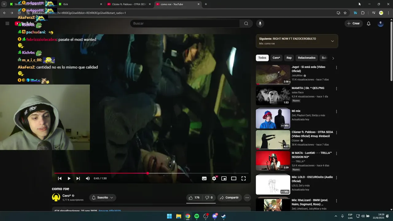Image resolution: width=393 pixels, height=221 pixels.
Task: Go back to the previous page in Chrome
Action: 4,13
